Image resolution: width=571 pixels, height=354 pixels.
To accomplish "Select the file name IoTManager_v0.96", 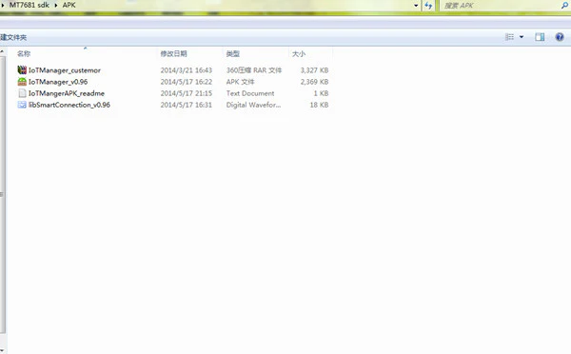I will point(58,82).
